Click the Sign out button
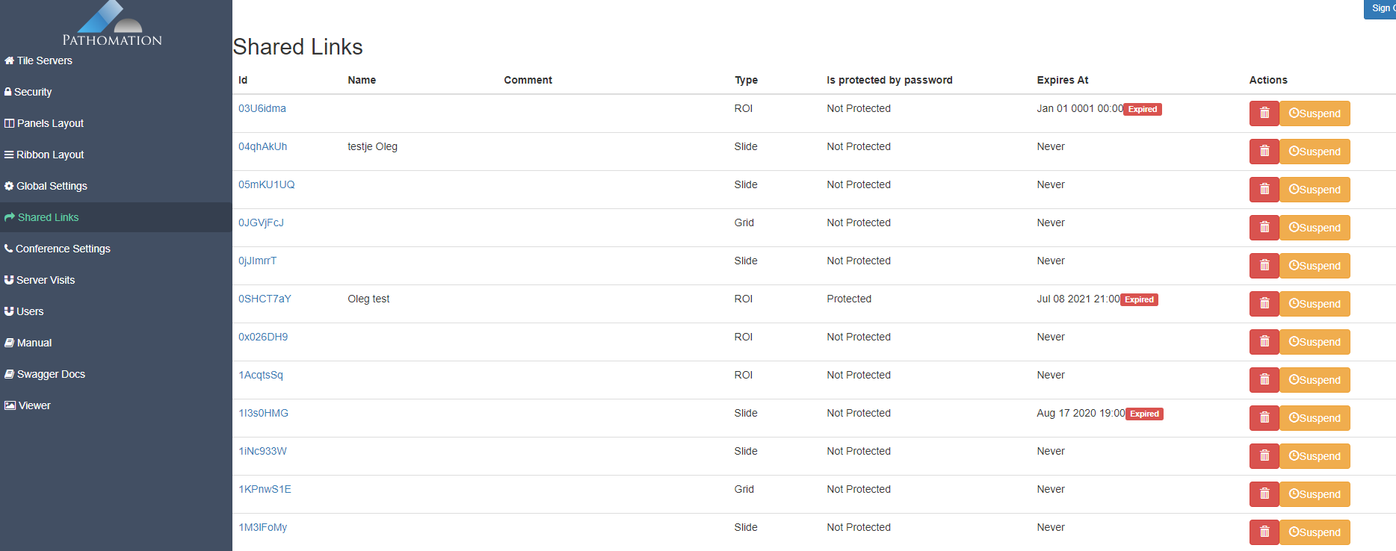 click(1381, 8)
